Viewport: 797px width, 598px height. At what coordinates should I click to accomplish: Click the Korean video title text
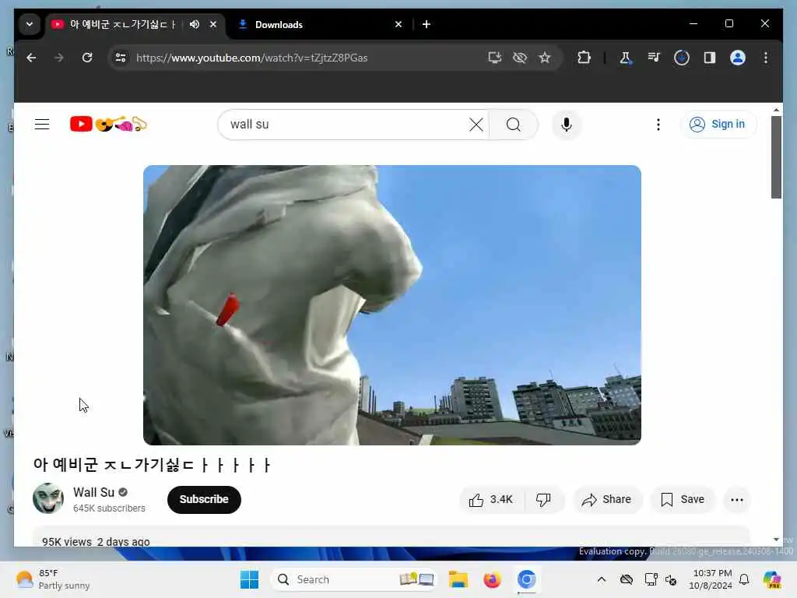pyautogui.click(x=152, y=465)
